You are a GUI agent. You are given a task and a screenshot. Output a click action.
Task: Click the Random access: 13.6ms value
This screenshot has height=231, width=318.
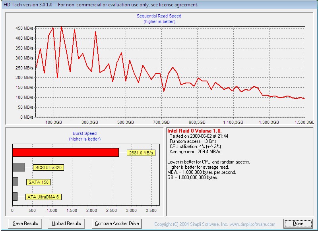193,141
